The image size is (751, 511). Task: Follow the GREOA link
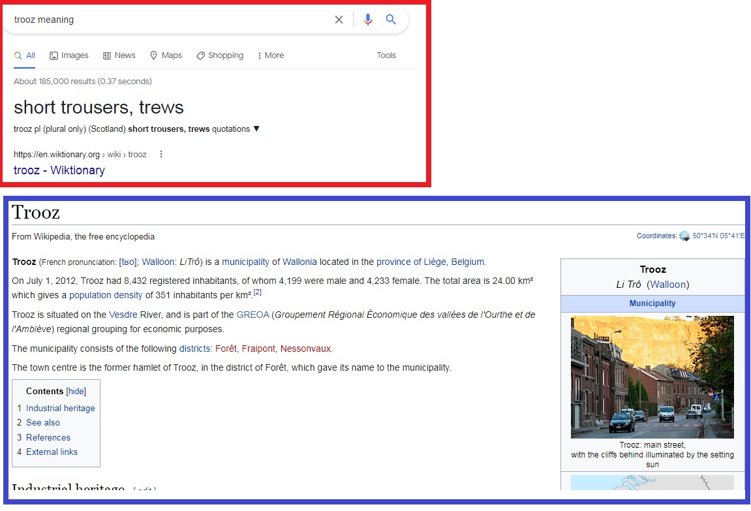point(253,315)
